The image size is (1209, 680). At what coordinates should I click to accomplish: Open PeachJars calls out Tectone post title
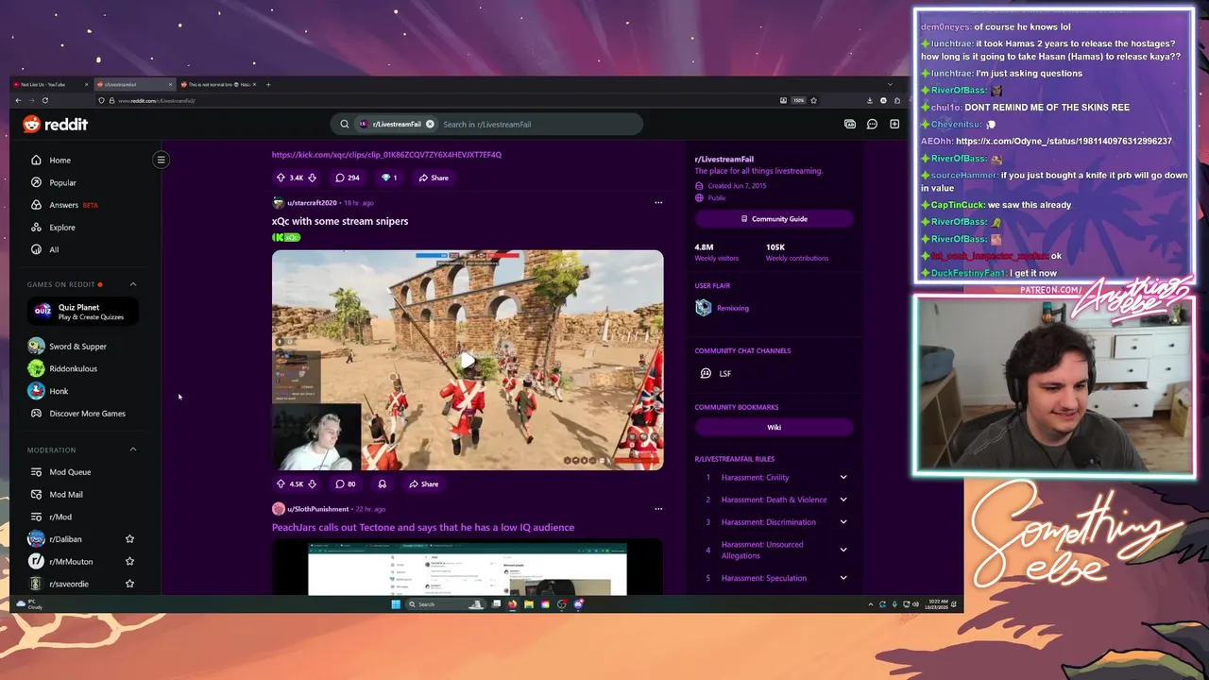tap(423, 527)
